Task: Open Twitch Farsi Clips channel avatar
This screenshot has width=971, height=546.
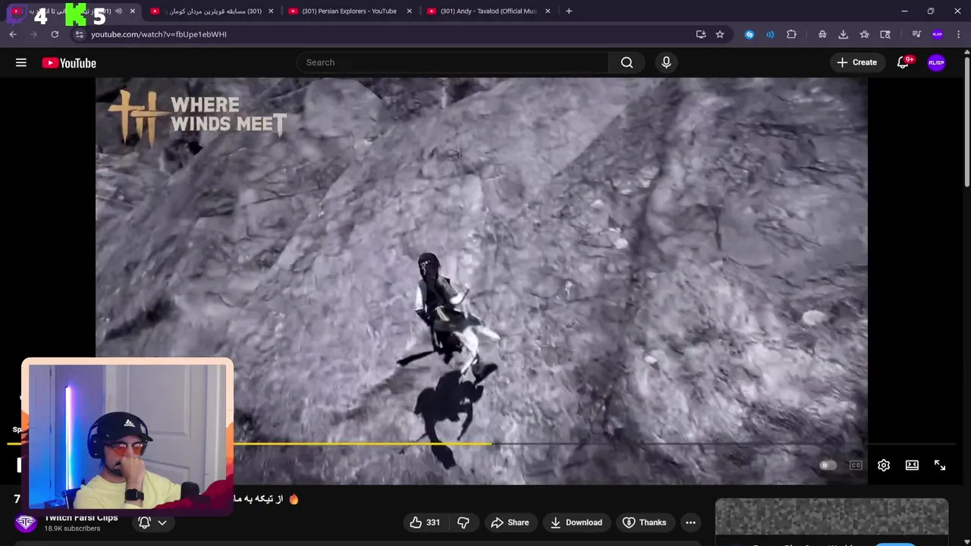Action: (27, 522)
